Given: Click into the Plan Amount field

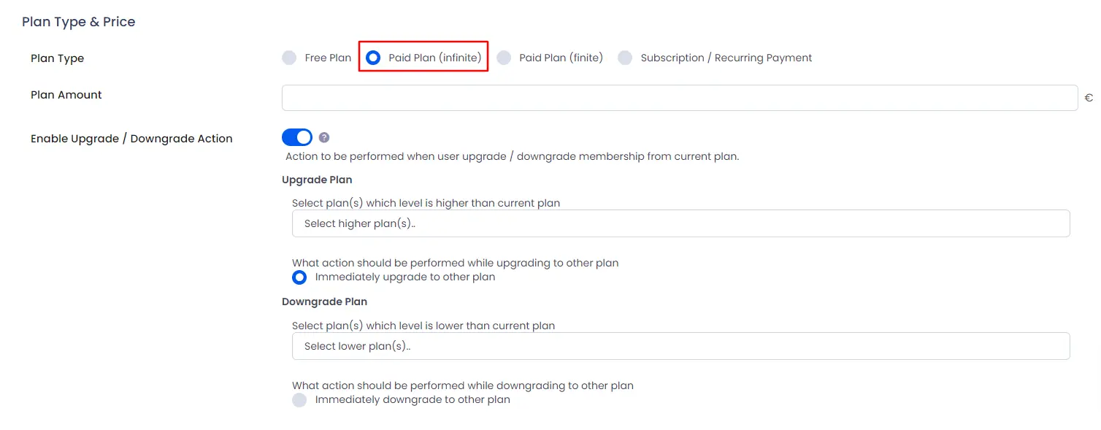Looking at the screenshot, I should click(679, 98).
